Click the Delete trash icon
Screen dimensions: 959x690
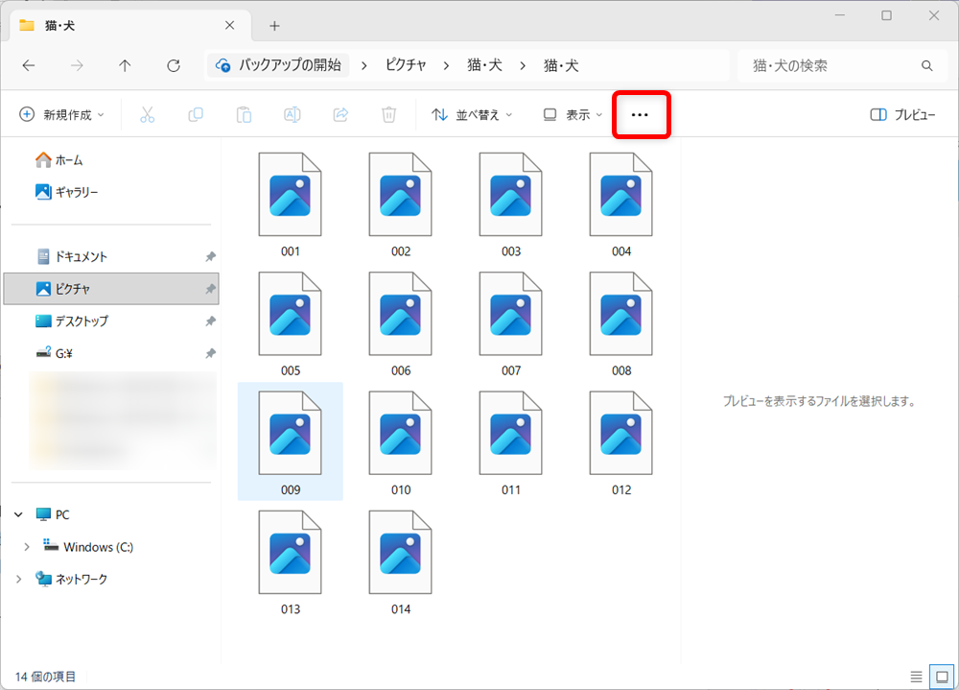point(387,114)
